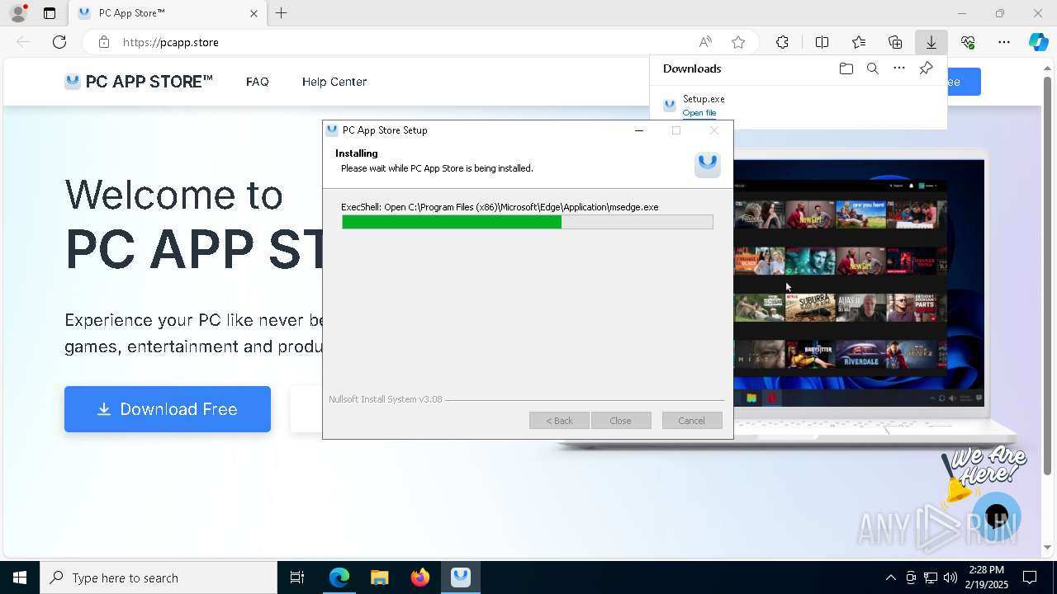Launch the Copilot sidebar
This screenshot has height=594, width=1057.
click(x=1039, y=42)
